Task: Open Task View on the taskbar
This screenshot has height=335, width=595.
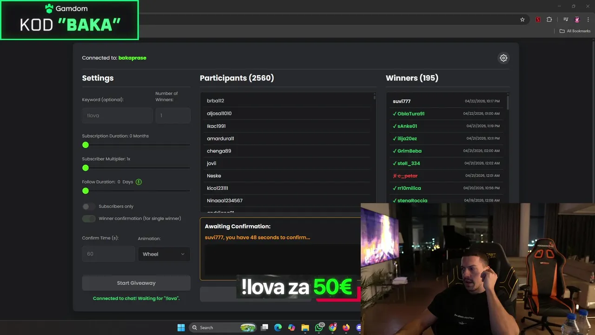Action: click(x=264, y=328)
